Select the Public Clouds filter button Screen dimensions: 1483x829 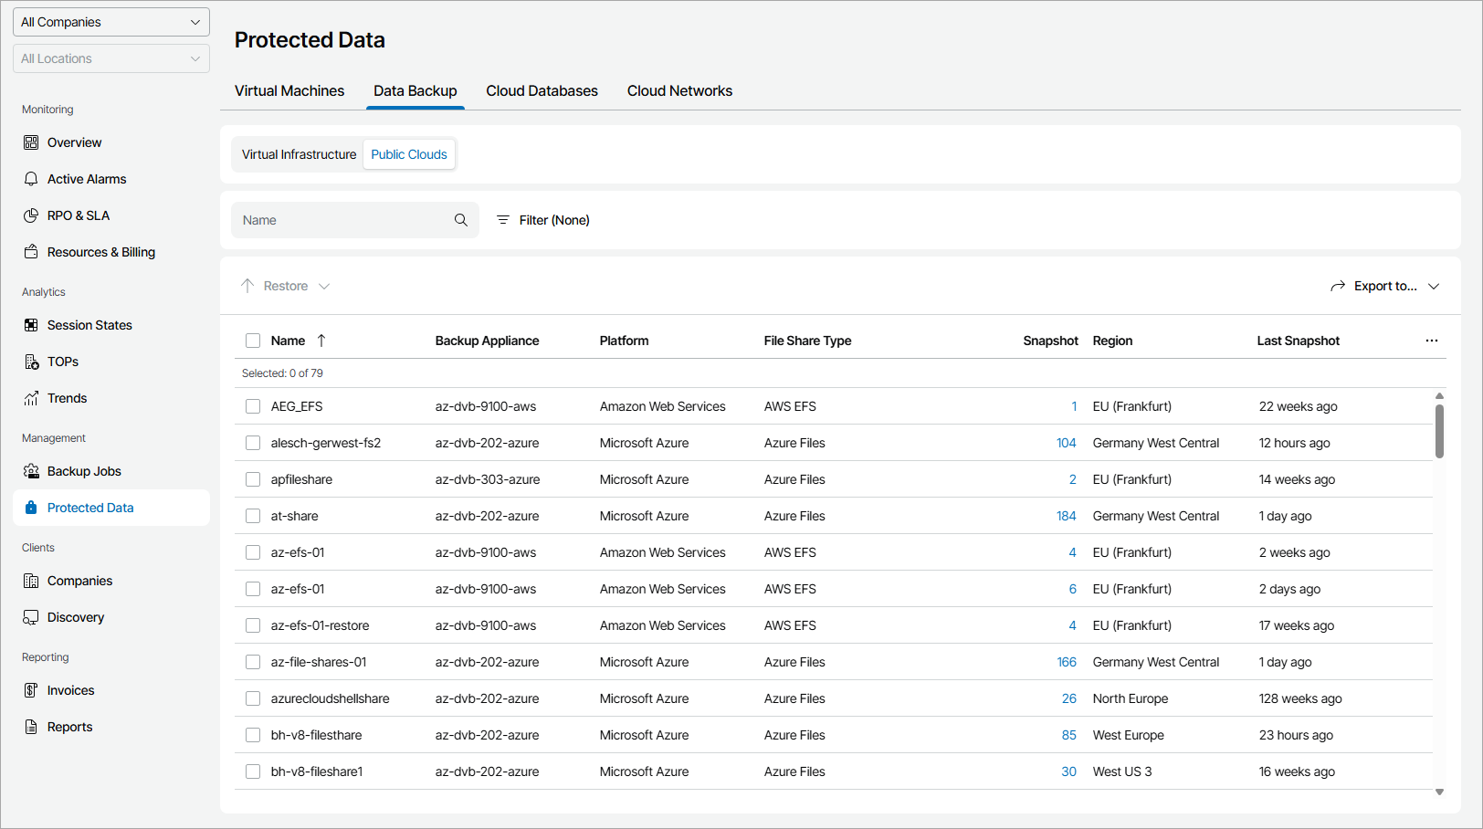(x=408, y=153)
